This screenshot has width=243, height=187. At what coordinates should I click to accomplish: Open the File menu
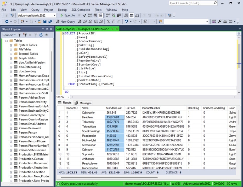[x=4, y=10]
